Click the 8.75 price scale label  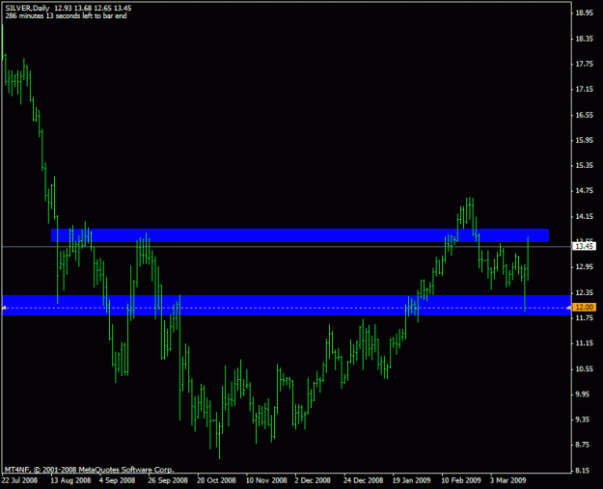pyautogui.click(x=584, y=445)
